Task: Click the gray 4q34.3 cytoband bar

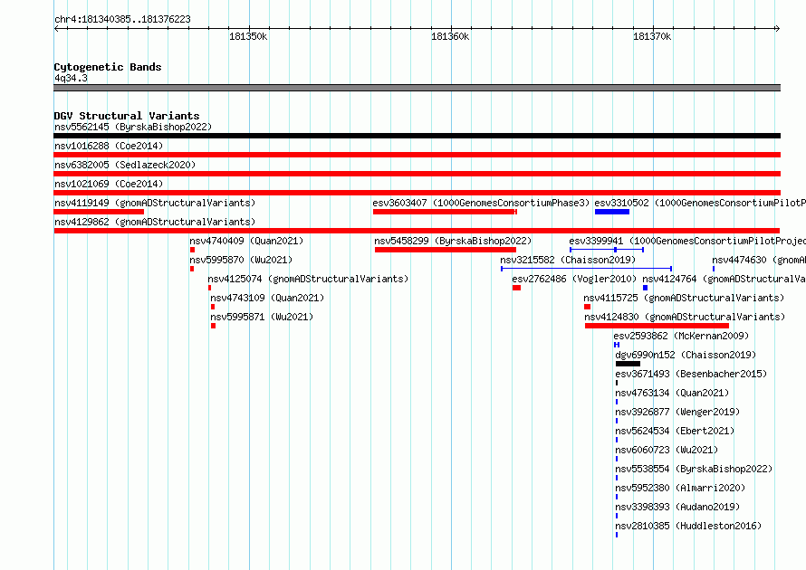Action: point(417,88)
